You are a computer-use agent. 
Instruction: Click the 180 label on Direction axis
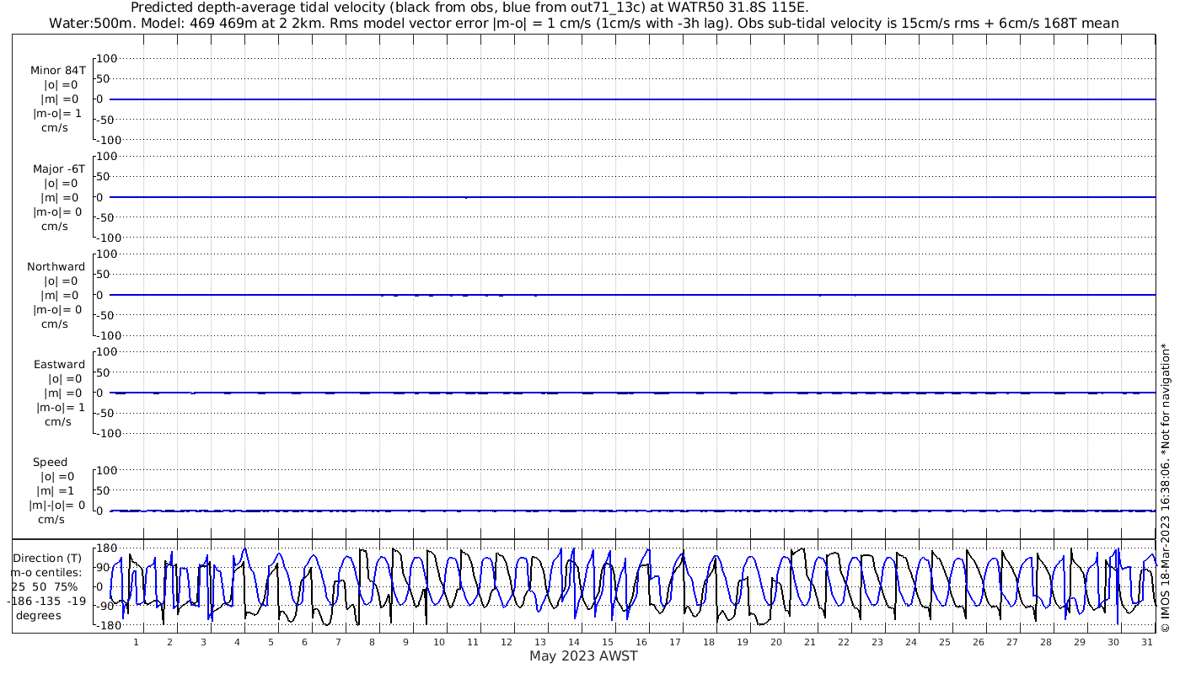[x=105, y=548]
